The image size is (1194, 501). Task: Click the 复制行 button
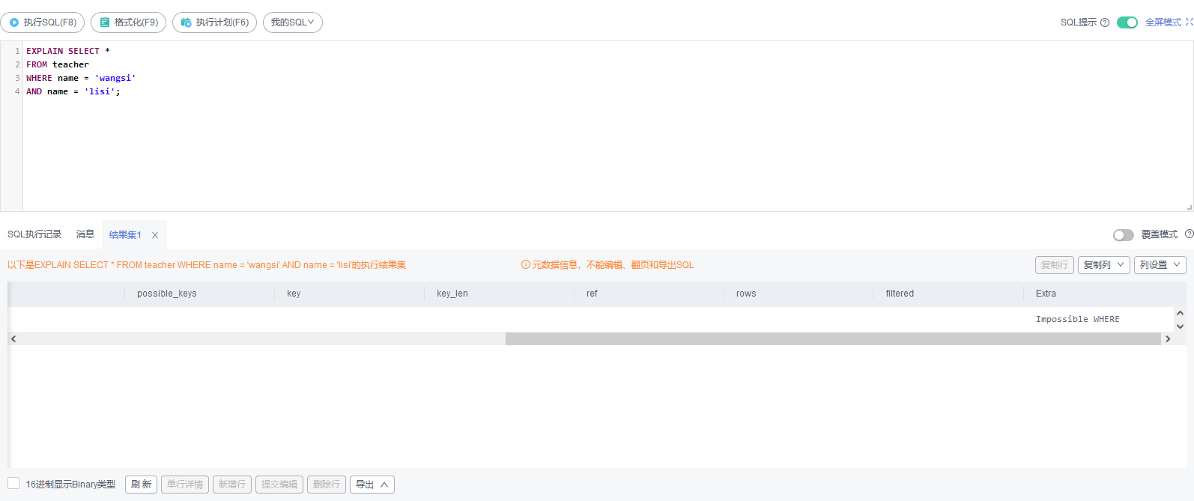tap(1055, 265)
